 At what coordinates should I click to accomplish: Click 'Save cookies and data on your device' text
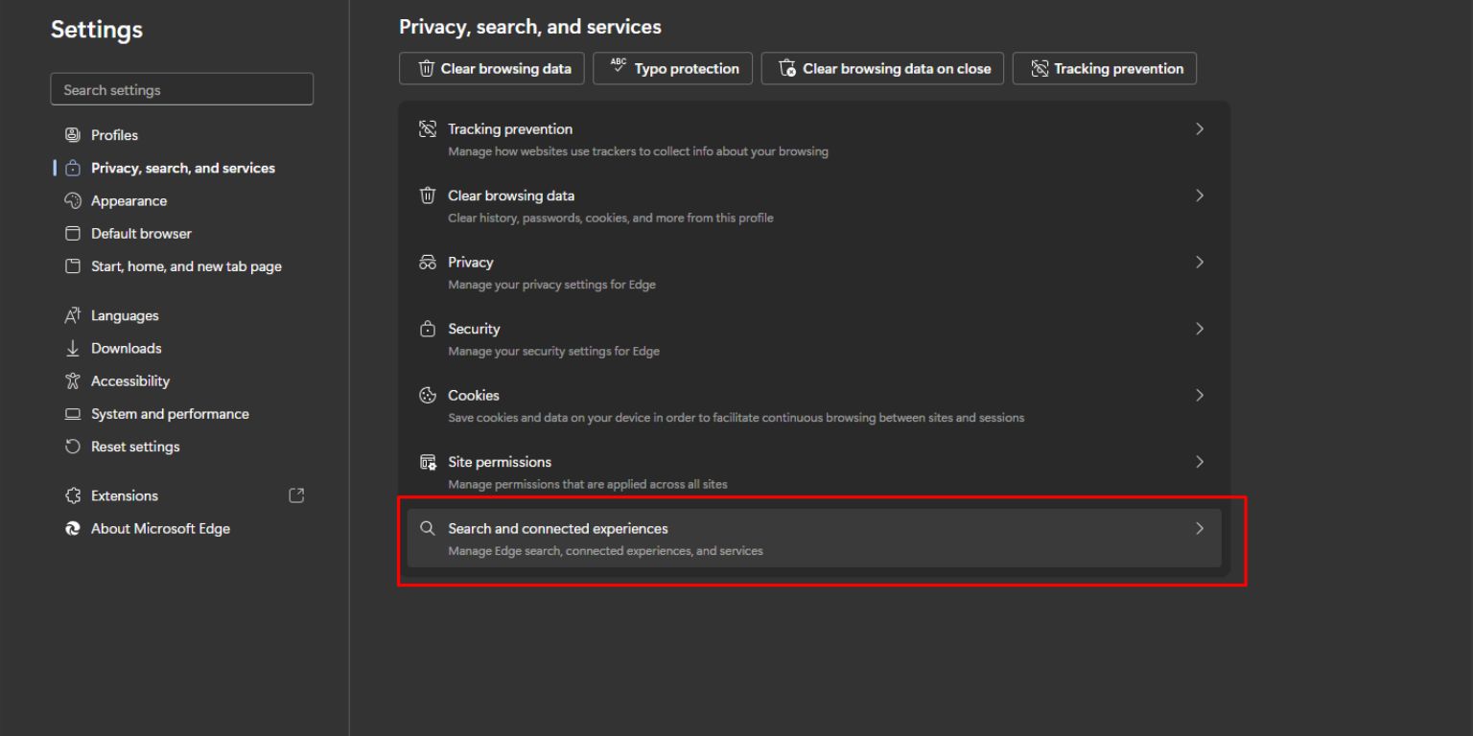736,418
